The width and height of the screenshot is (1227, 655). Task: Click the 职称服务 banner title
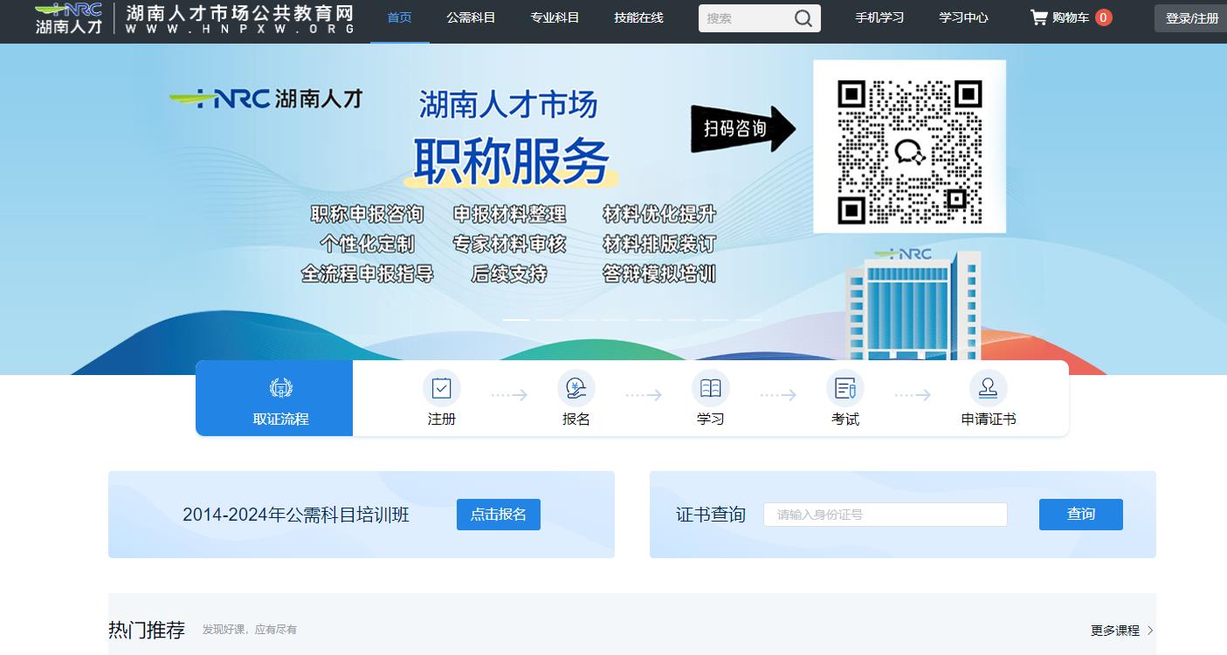pos(512,161)
